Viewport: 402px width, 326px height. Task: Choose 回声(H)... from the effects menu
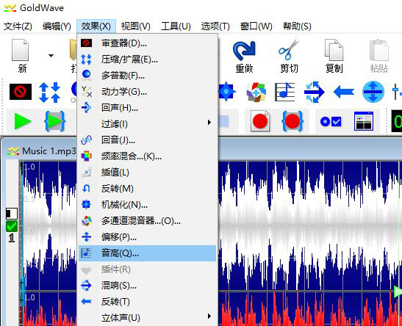click(148, 108)
